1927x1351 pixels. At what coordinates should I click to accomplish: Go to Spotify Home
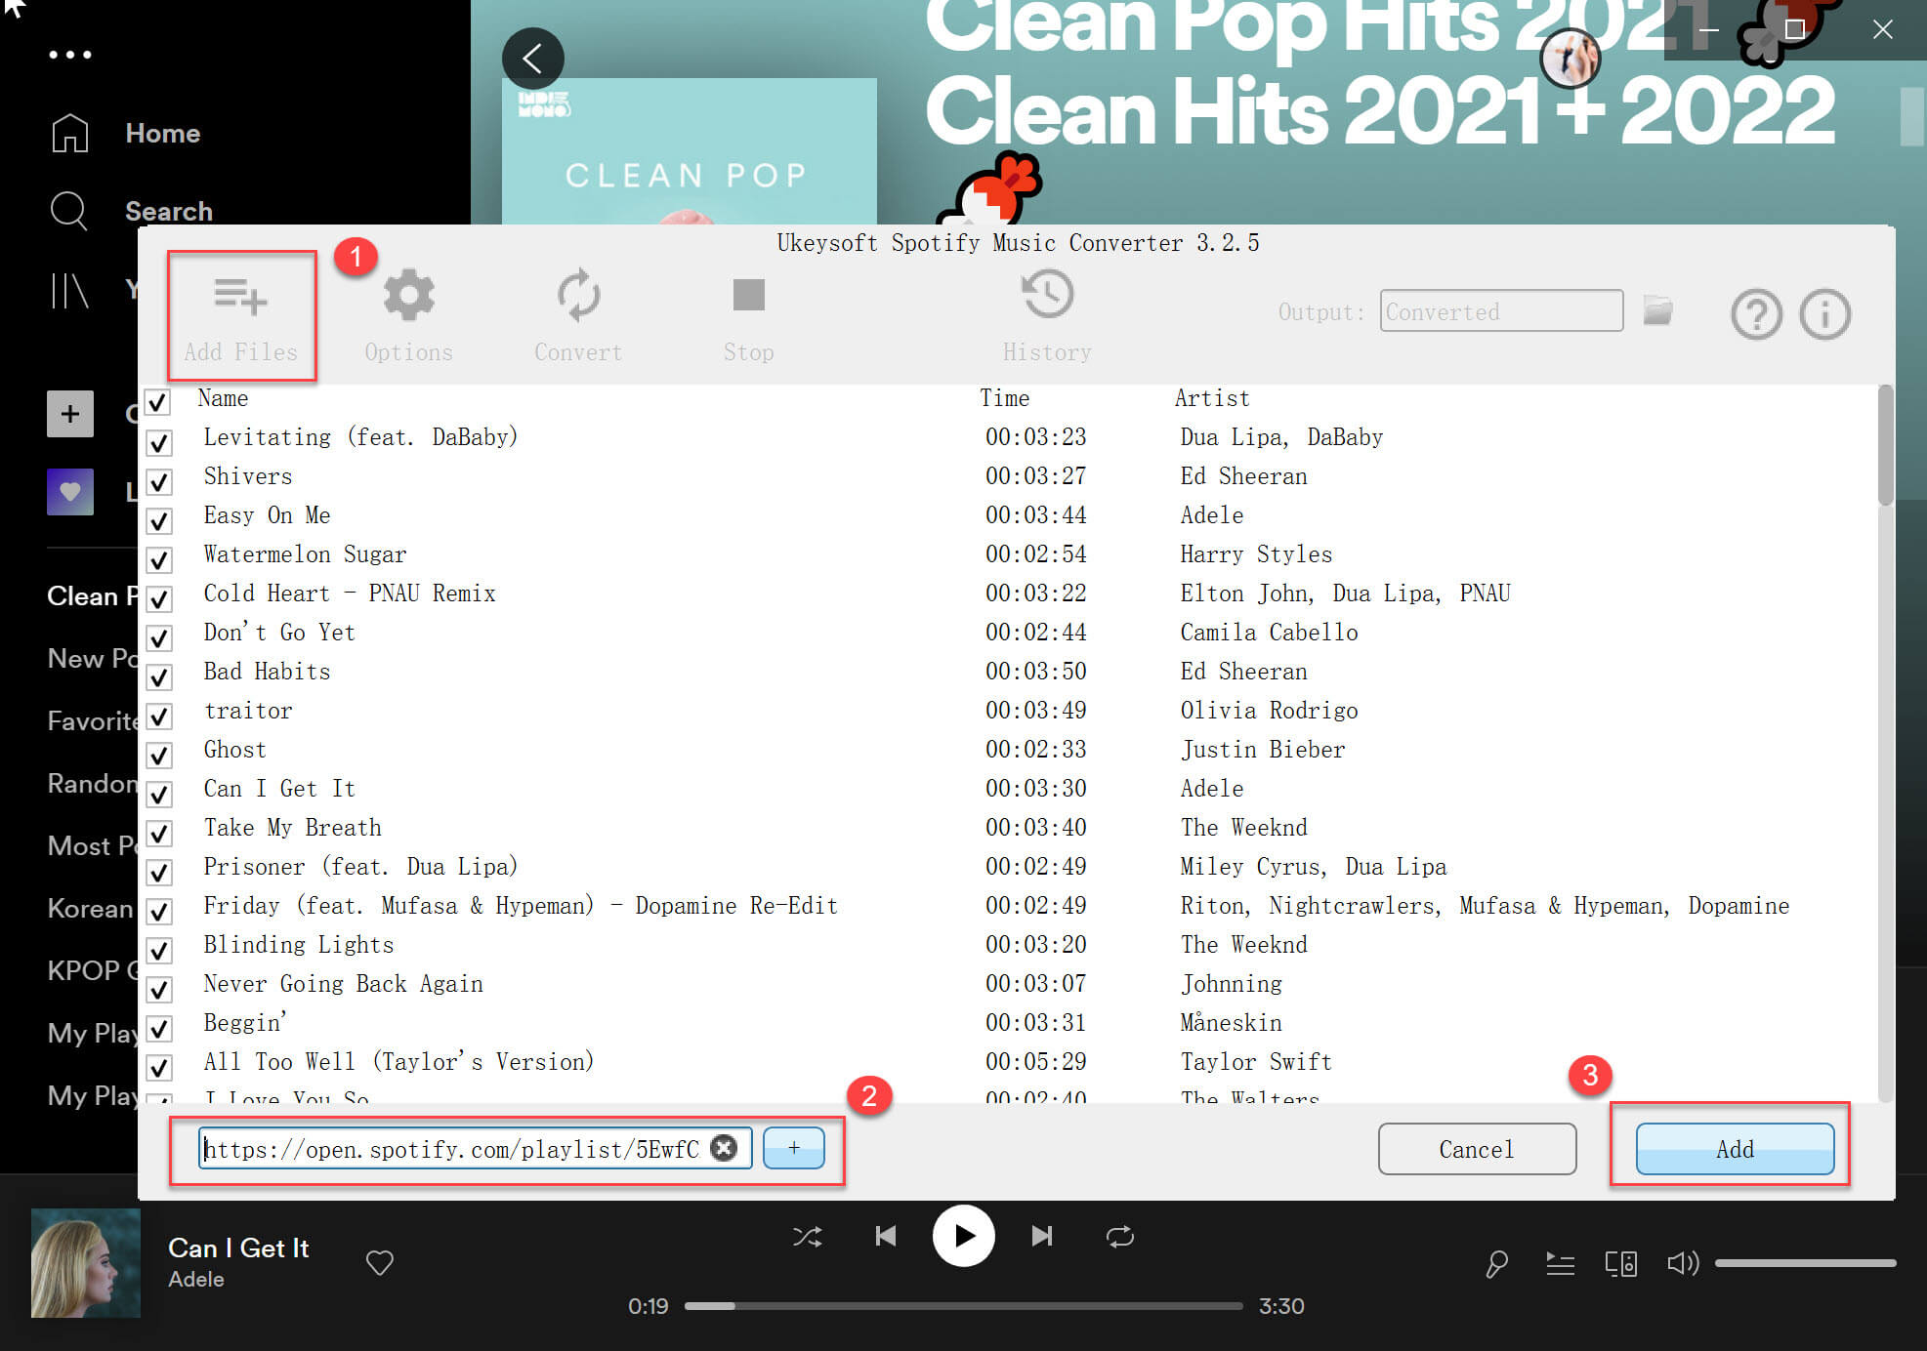pos(161,133)
